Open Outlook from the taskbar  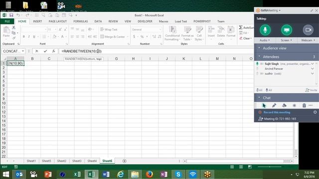tap(19, 175)
